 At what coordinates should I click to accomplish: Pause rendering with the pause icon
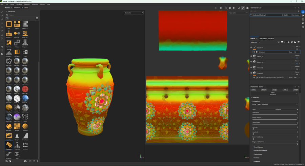pos(221,8)
